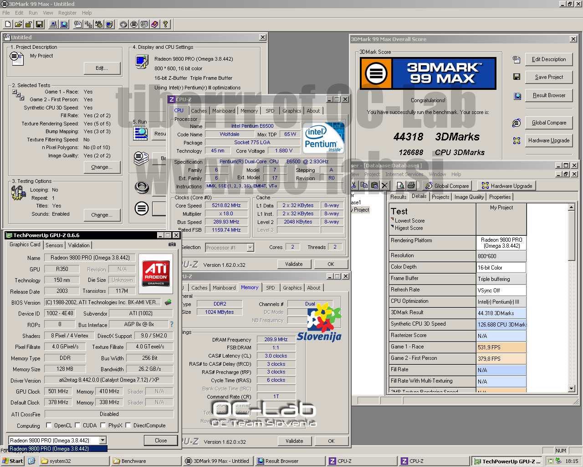Click OK button in lower CPU-Z window
This screenshot has width=583, height=467.
click(331, 441)
